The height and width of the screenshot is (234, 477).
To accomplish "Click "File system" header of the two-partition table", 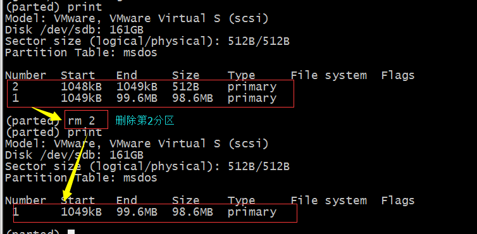I will coord(328,75).
